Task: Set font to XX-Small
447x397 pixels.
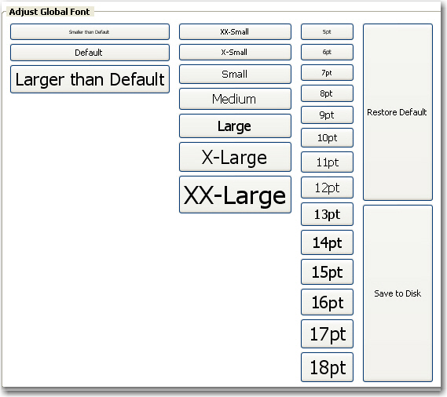Action: 235,31
